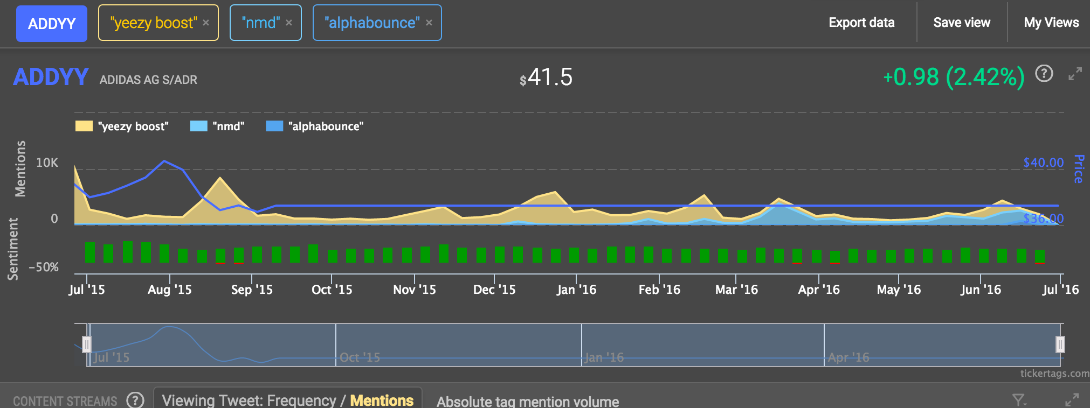Viewport: 1090px width, 408px height.
Task: Remove the "alphabounce" tag
Action: 429,23
